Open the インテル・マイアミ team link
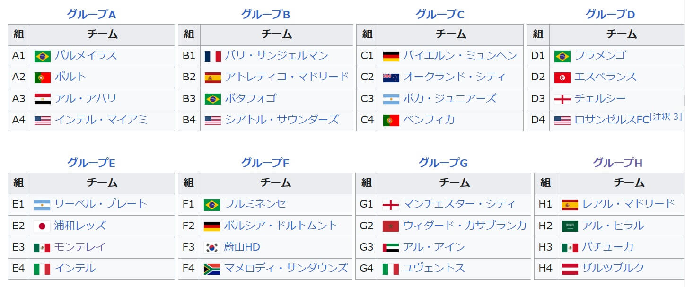This screenshot has height=287, width=685. coord(101,120)
